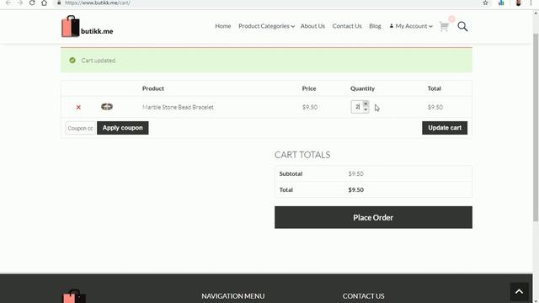The width and height of the screenshot is (539, 303).
Task: Click the browser back arrow
Action: click(x=8, y=3)
